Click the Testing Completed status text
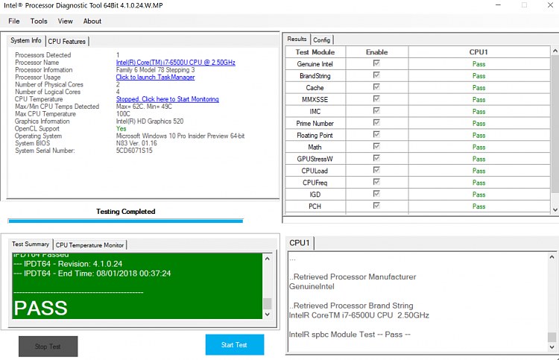This screenshot has height=360, width=559. (x=126, y=212)
